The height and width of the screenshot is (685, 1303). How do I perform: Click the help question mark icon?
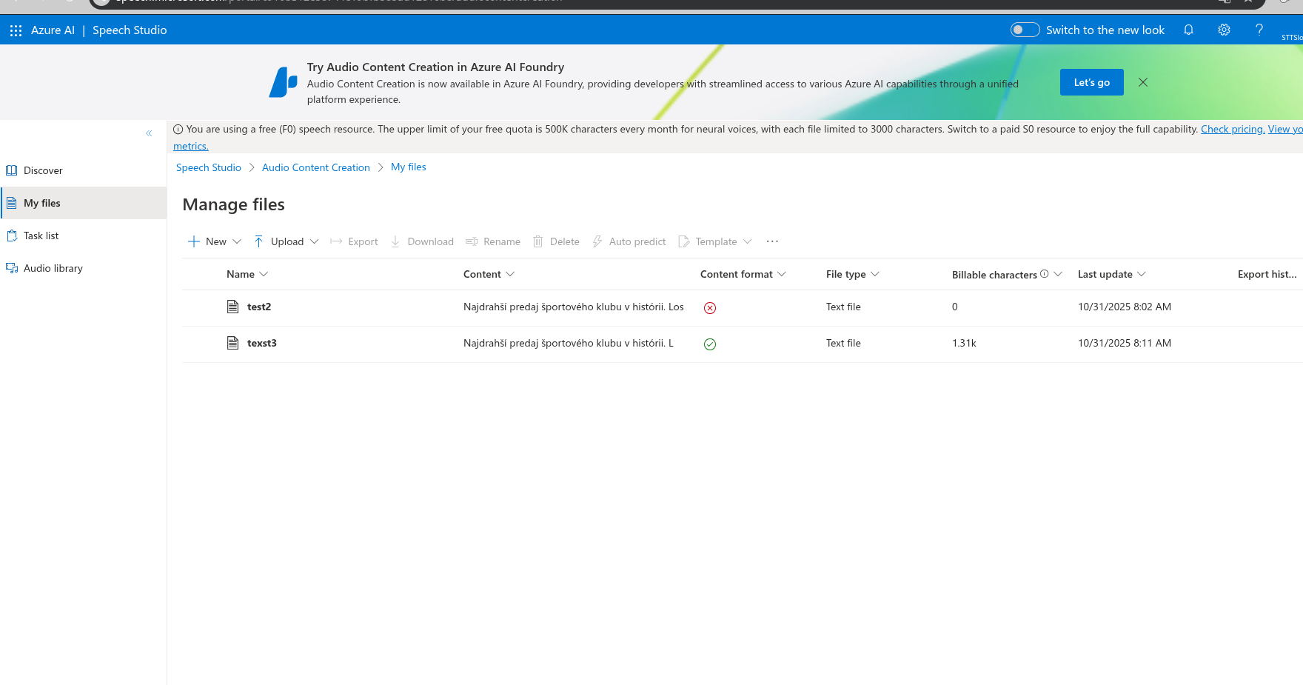tap(1259, 30)
